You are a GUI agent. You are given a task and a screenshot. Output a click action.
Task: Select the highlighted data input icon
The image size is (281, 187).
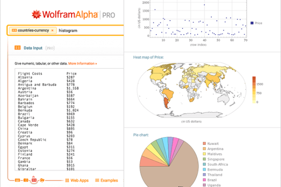click(34, 180)
